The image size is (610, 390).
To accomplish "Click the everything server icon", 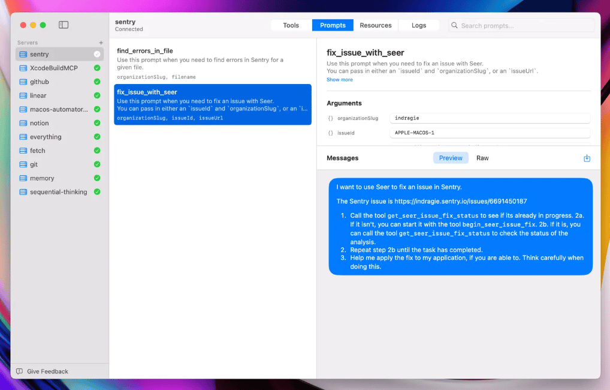I will [23, 137].
